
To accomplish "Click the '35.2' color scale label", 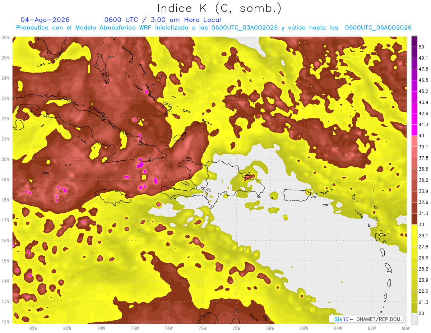I will (x=423, y=180).
